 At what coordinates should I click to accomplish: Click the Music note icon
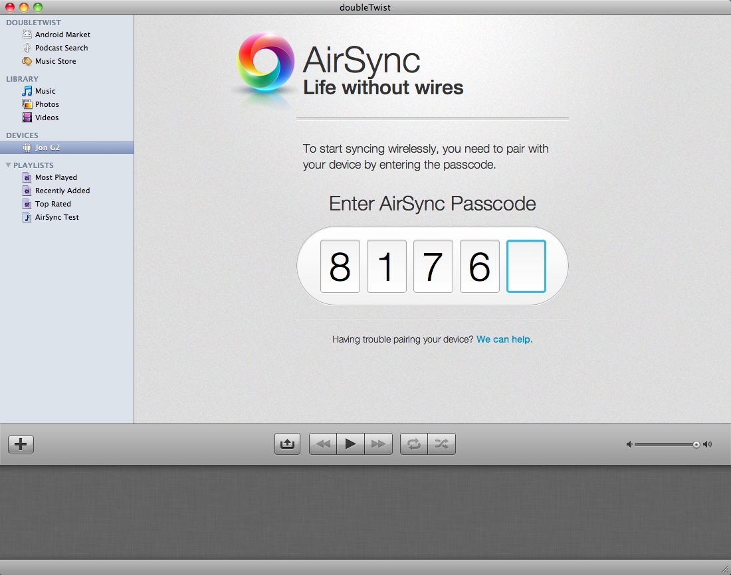[27, 91]
